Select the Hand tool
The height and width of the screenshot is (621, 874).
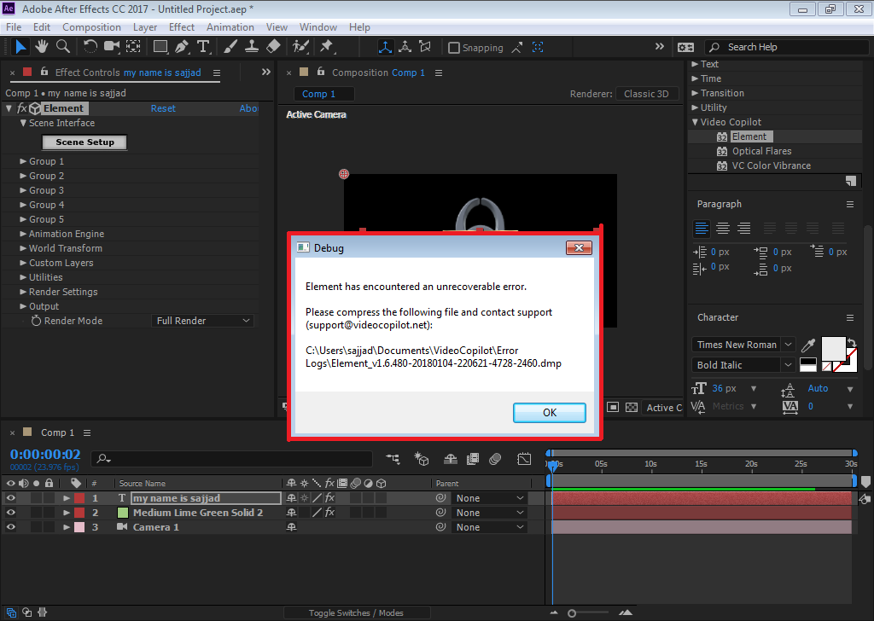coord(41,47)
